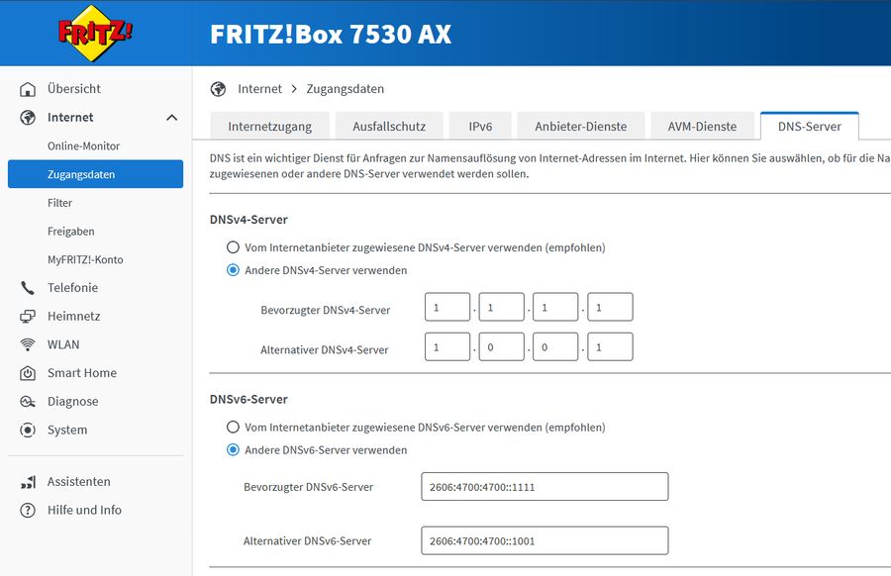Click the Diagnose icon
The image size is (891, 576).
coord(29,402)
